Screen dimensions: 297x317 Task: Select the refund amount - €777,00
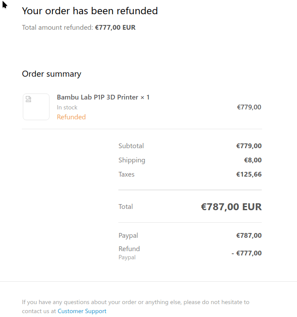point(246,253)
